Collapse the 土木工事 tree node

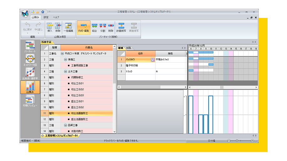coord(65,72)
